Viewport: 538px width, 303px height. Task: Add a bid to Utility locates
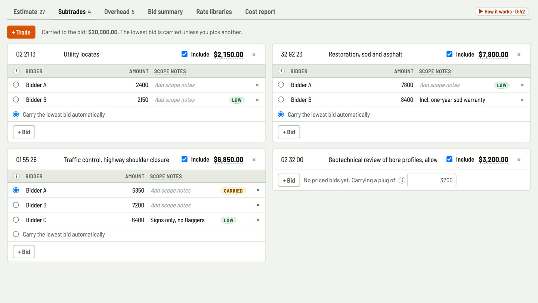(24, 132)
